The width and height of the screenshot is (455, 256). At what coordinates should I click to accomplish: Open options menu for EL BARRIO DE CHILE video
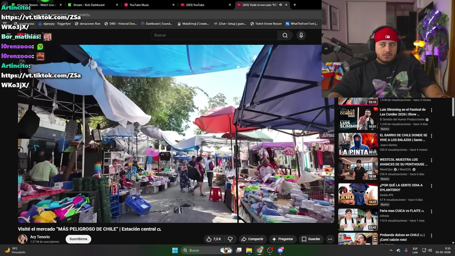pyautogui.click(x=432, y=136)
